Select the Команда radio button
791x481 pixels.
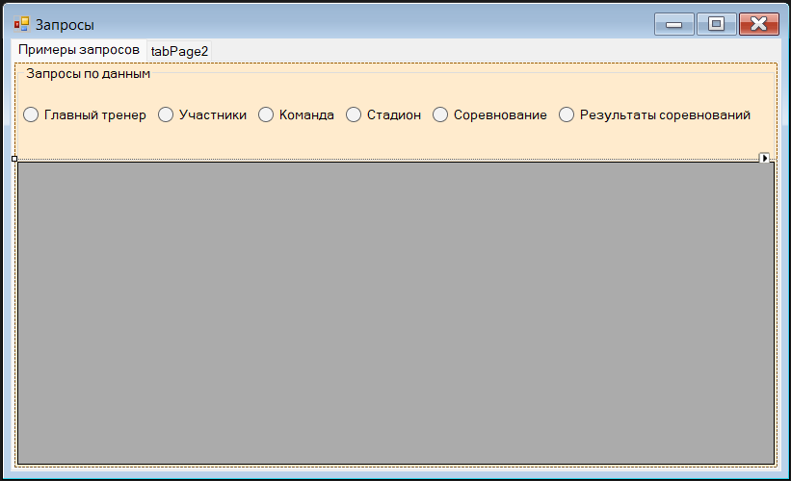coord(266,114)
